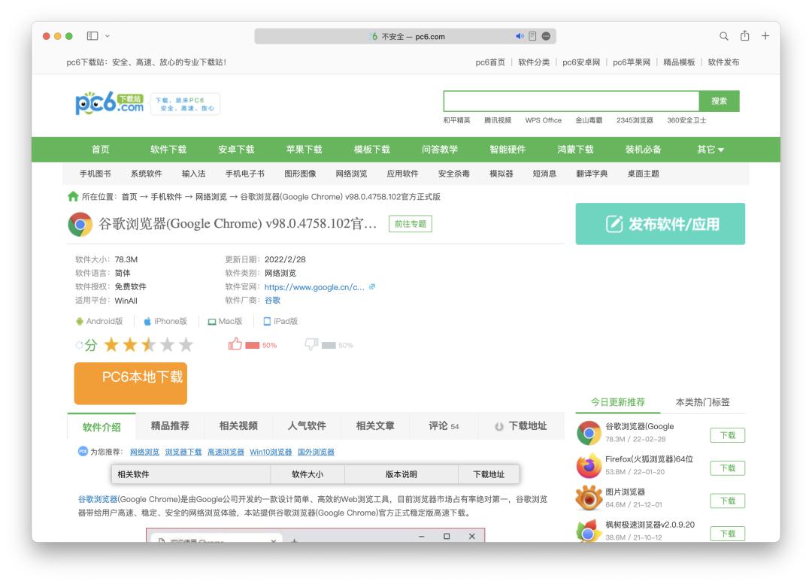Open the Android版 version link

click(x=98, y=321)
